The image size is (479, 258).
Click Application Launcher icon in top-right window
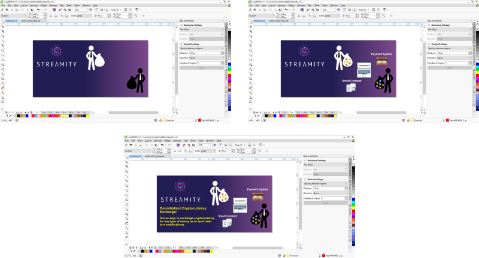384,10
